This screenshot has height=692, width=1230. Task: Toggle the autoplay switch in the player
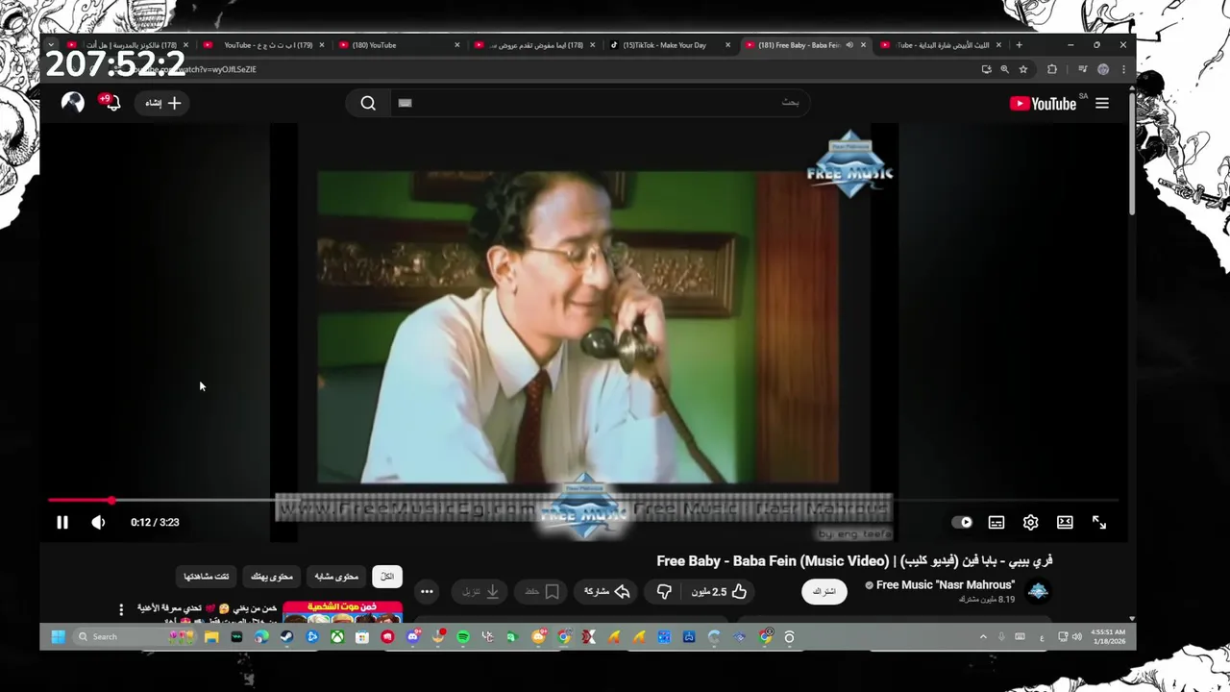[962, 523]
